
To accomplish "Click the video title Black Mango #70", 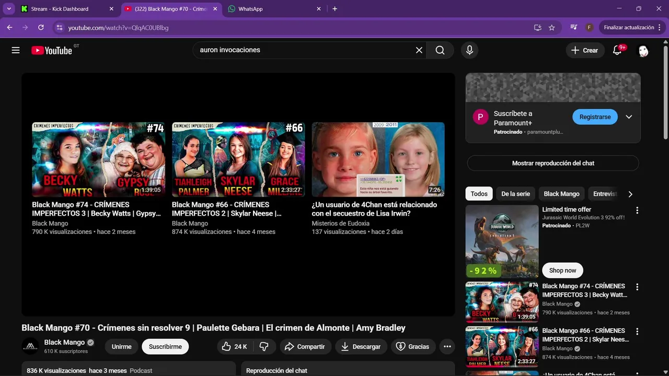I will 213,328.
